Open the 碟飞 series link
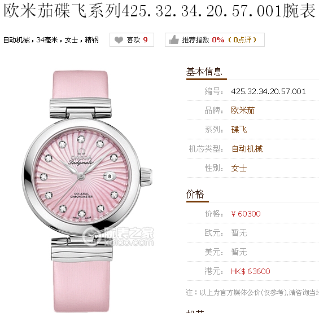 [x=239, y=130]
